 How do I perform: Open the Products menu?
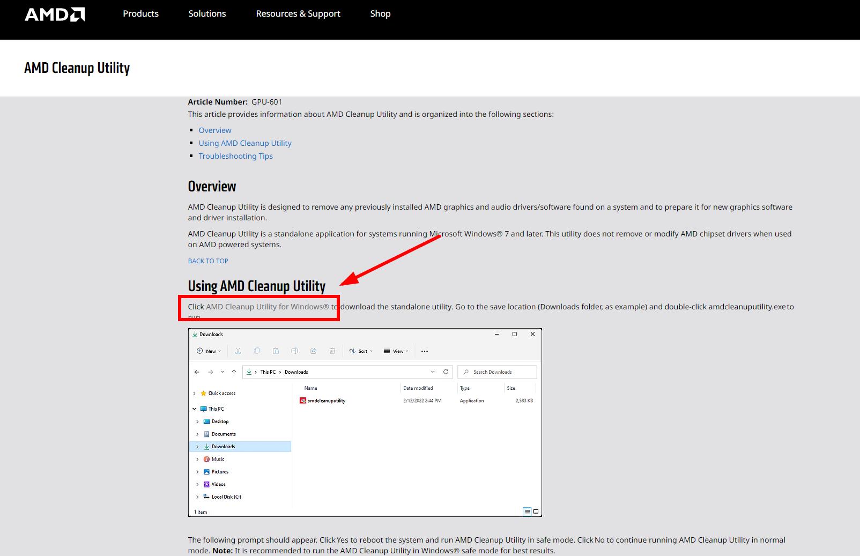coord(140,13)
